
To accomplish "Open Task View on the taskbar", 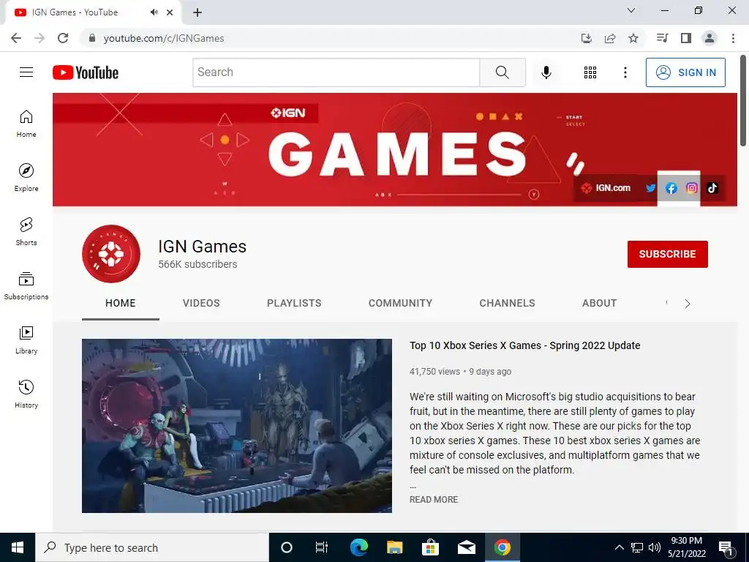I will pyautogui.click(x=322, y=547).
